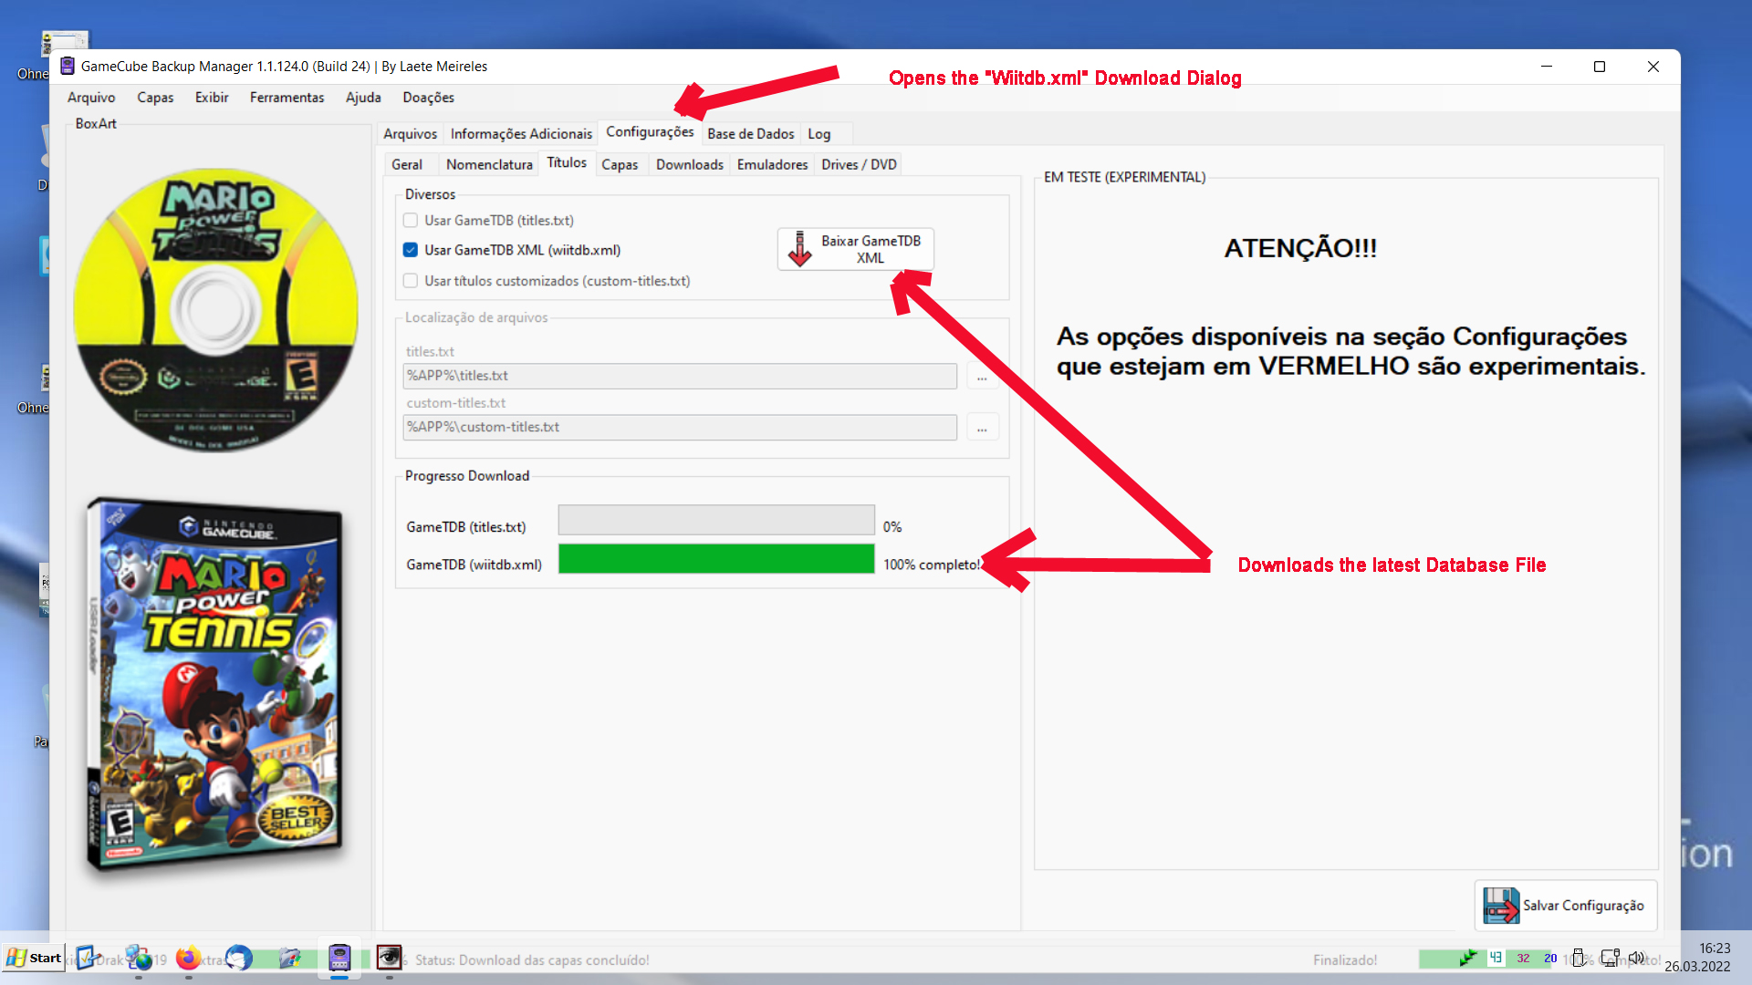
Task: Click the browse button for custom-titles.txt path
Action: (982, 427)
